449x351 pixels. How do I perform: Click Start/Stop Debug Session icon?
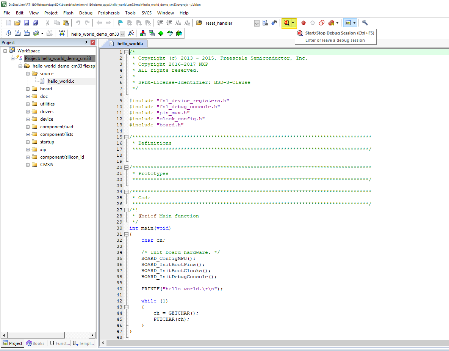coord(287,23)
